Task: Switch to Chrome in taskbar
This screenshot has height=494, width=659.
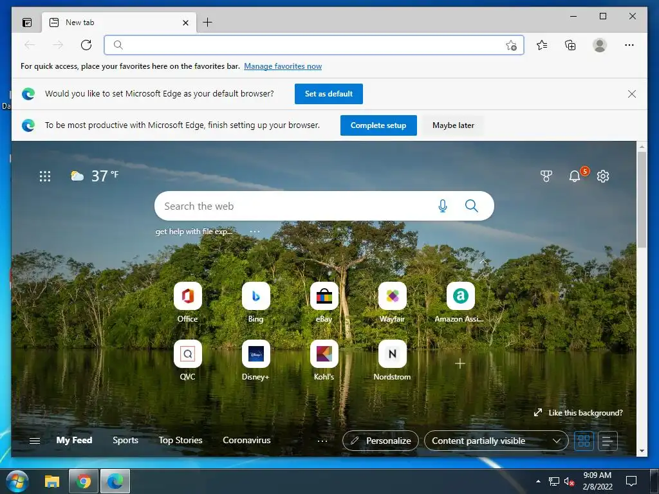Action: pyautogui.click(x=83, y=481)
